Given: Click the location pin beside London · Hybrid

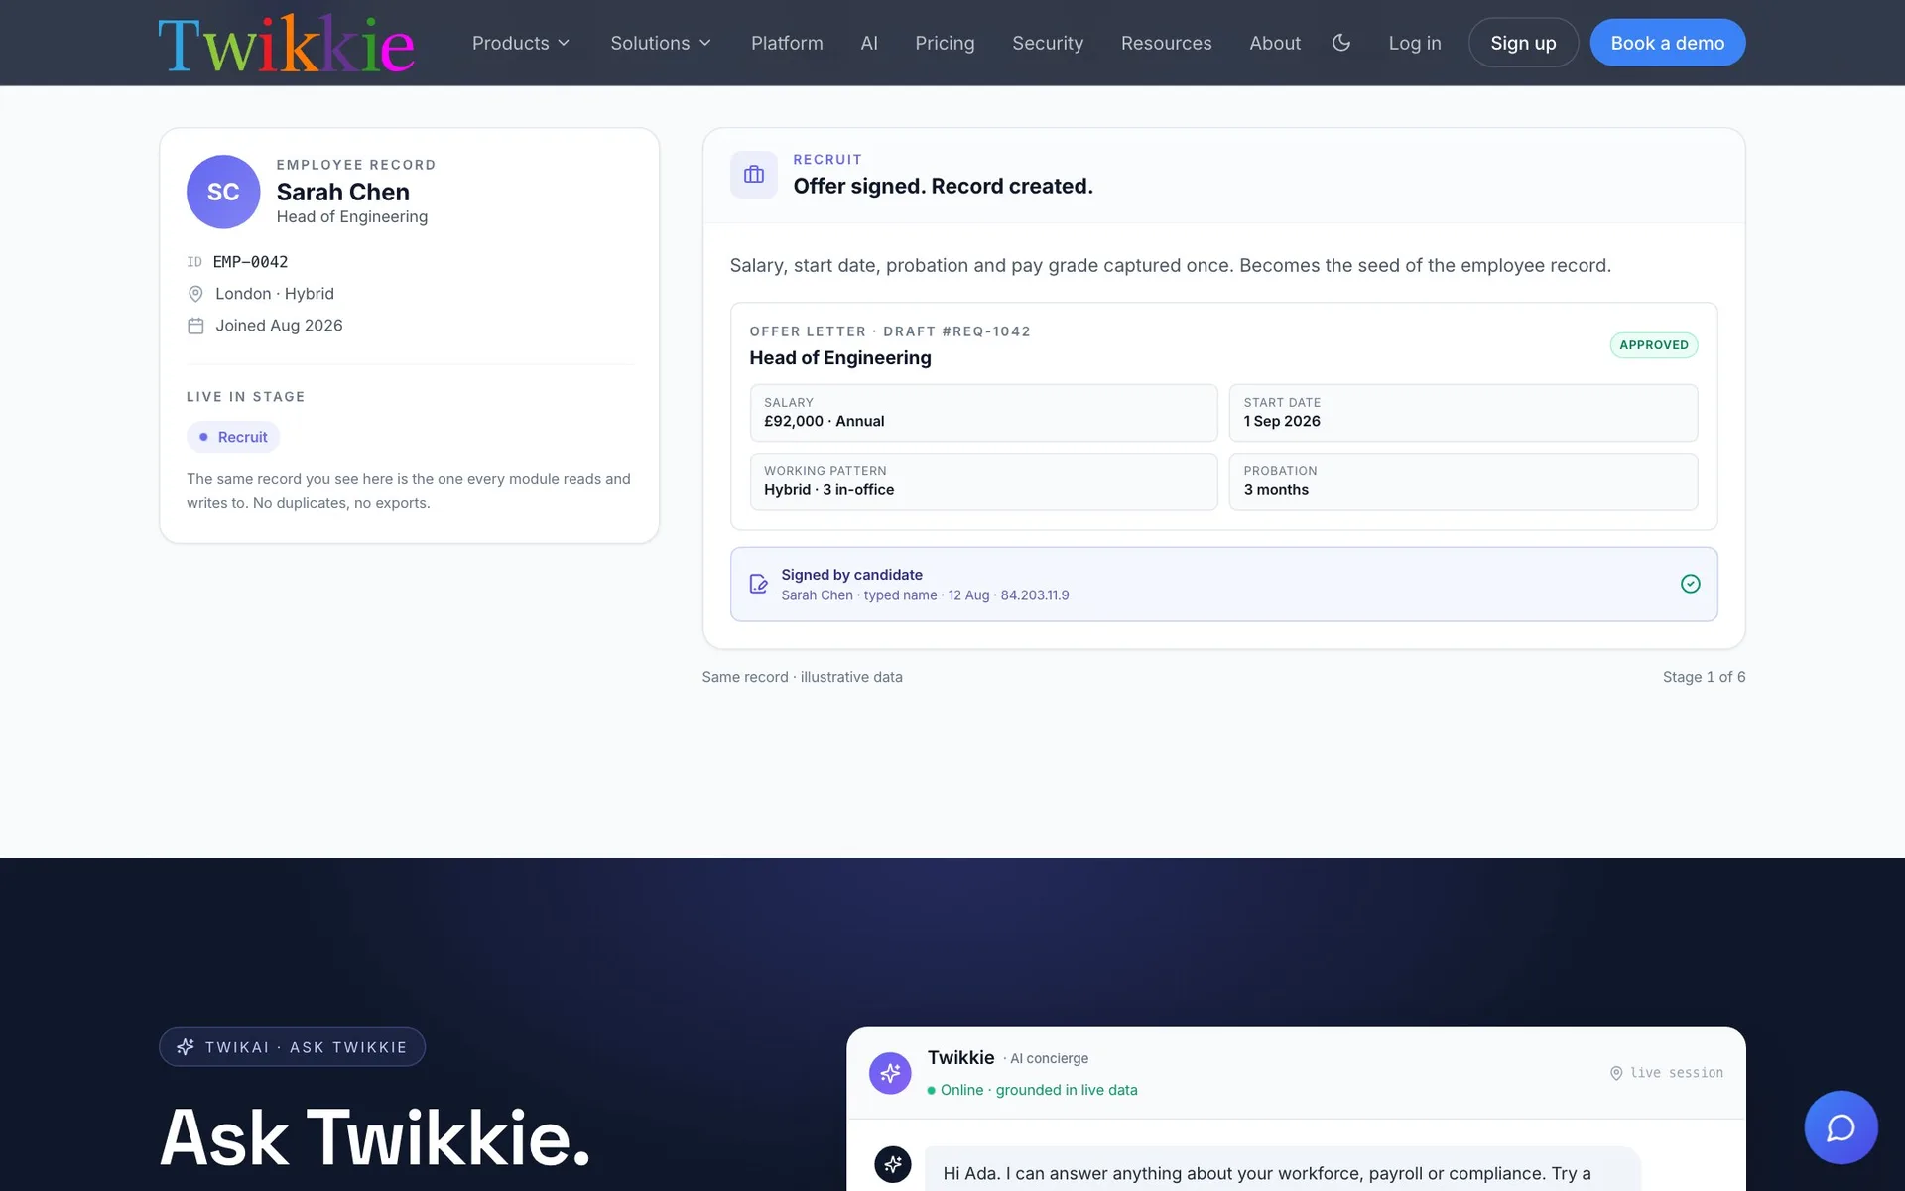Looking at the screenshot, I should [x=195, y=294].
